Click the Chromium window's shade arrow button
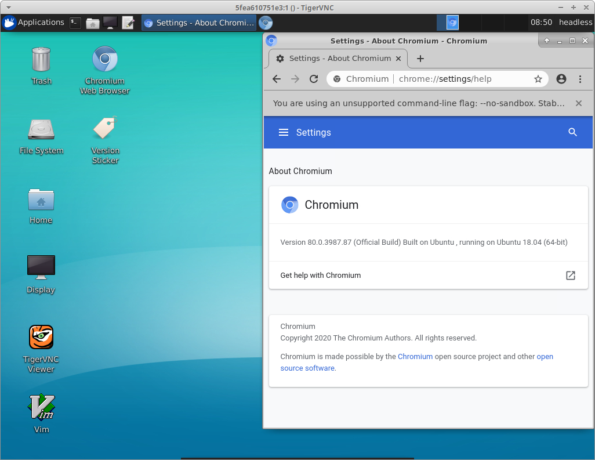 pos(546,41)
